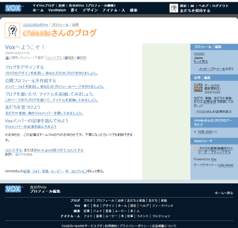Click theme designer Lilia Ahner link
This screenshot has width=238, height=228.
pyautogui.click(x=226, y=165)
